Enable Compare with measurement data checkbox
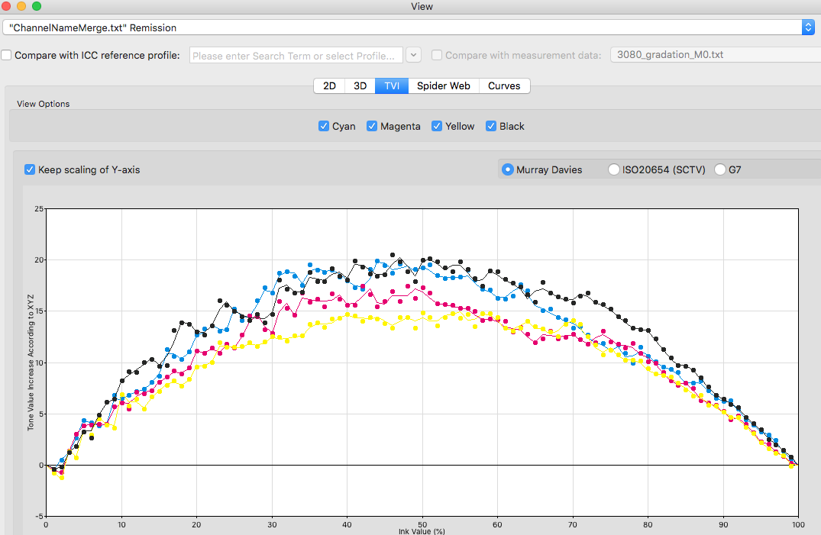Viewport: 821px width, 535px height. pyautogui.click(x=437, y=55)
